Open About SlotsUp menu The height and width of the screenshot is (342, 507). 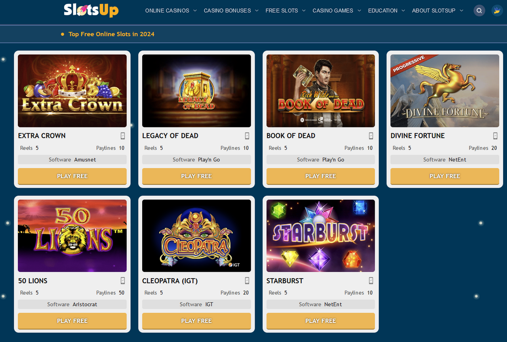[x=438, y=11]
